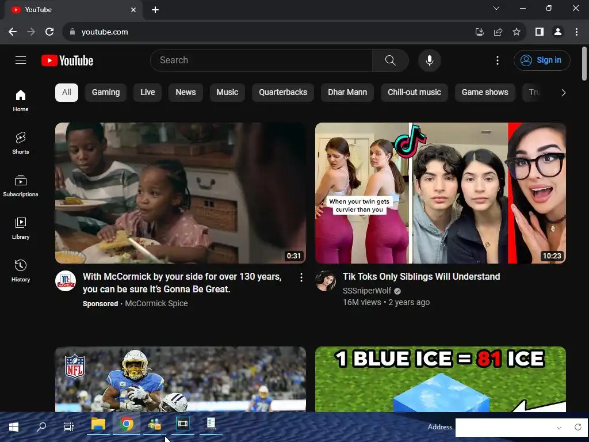This screenshot has height=442, width=589.
Task: Select the Chill-out music chip
Action: click(414, 93)
